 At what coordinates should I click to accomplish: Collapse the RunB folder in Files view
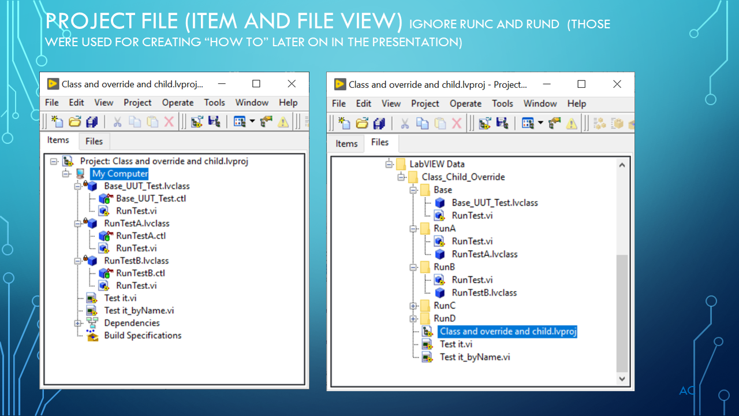[x=413, y=267]
